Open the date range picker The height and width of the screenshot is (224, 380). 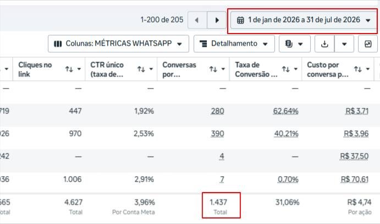(x=304, y=20)
